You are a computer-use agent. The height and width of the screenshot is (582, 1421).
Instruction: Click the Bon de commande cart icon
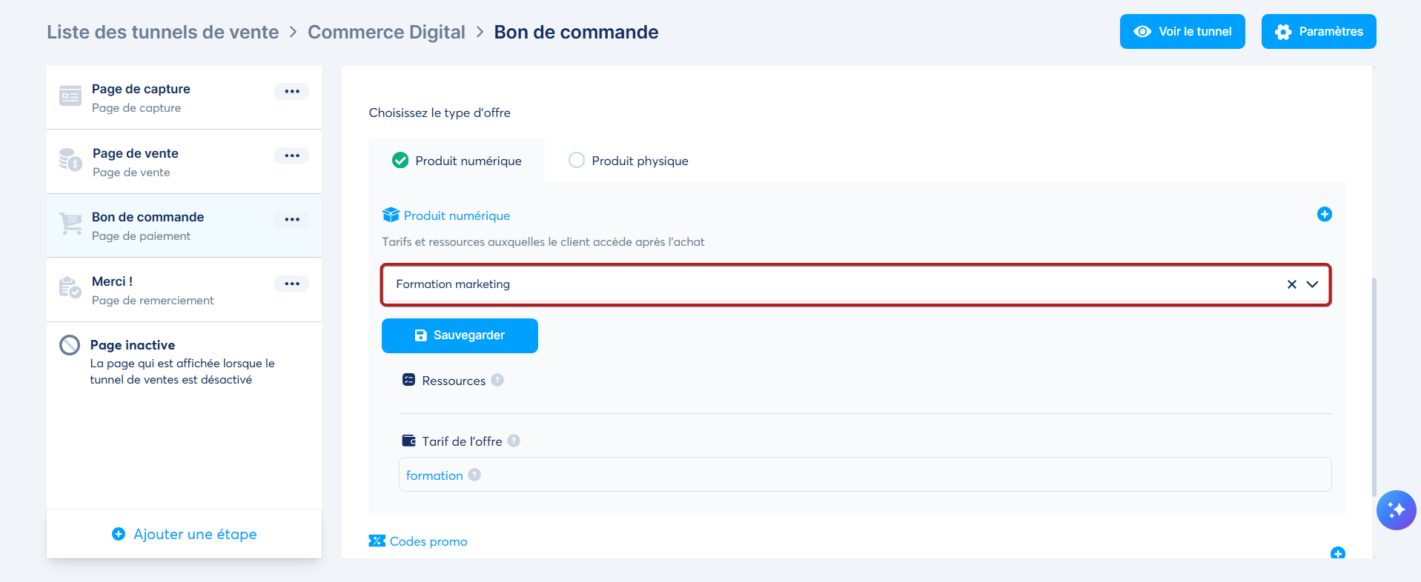(x=70, y=223)
